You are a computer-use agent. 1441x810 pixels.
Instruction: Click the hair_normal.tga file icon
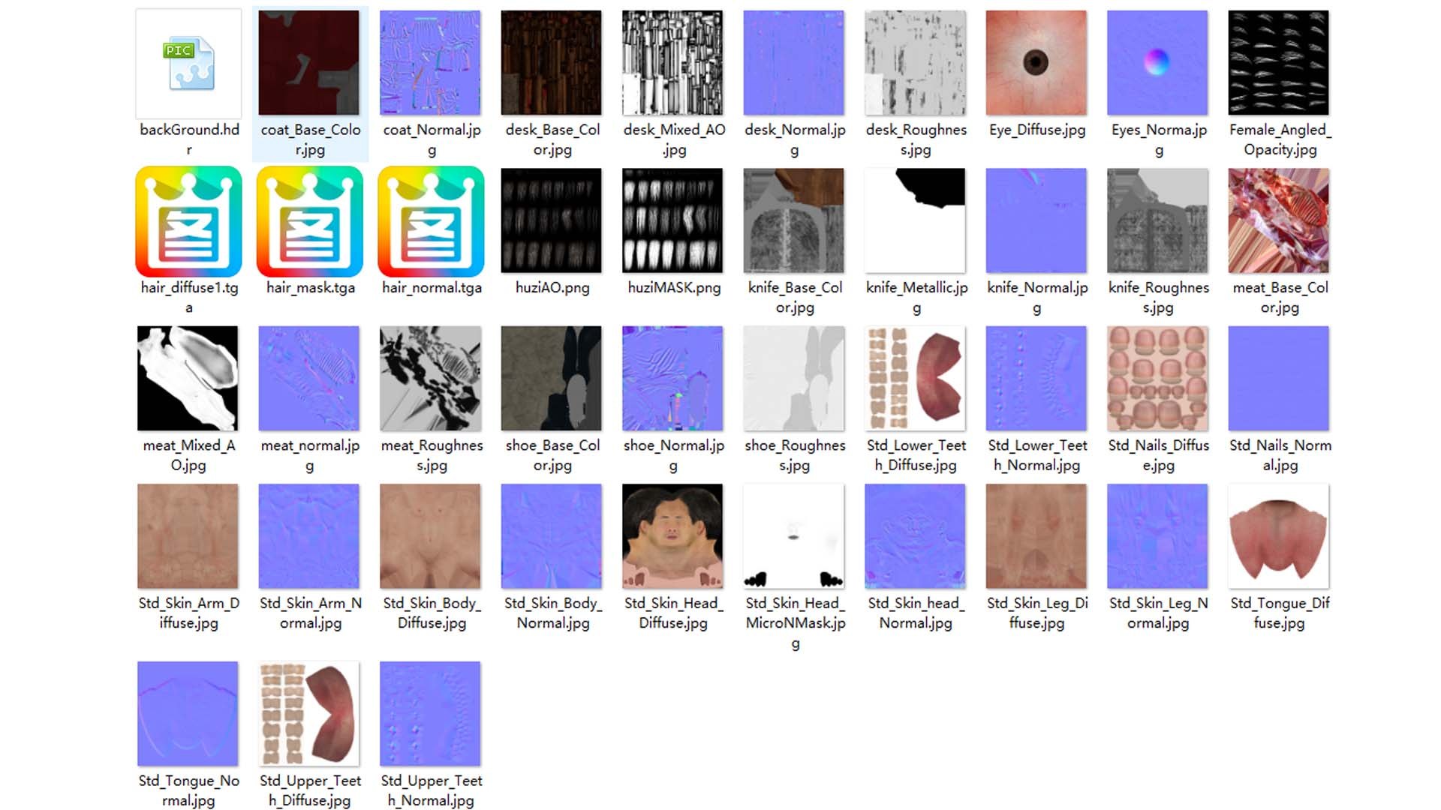click(431, 221)
